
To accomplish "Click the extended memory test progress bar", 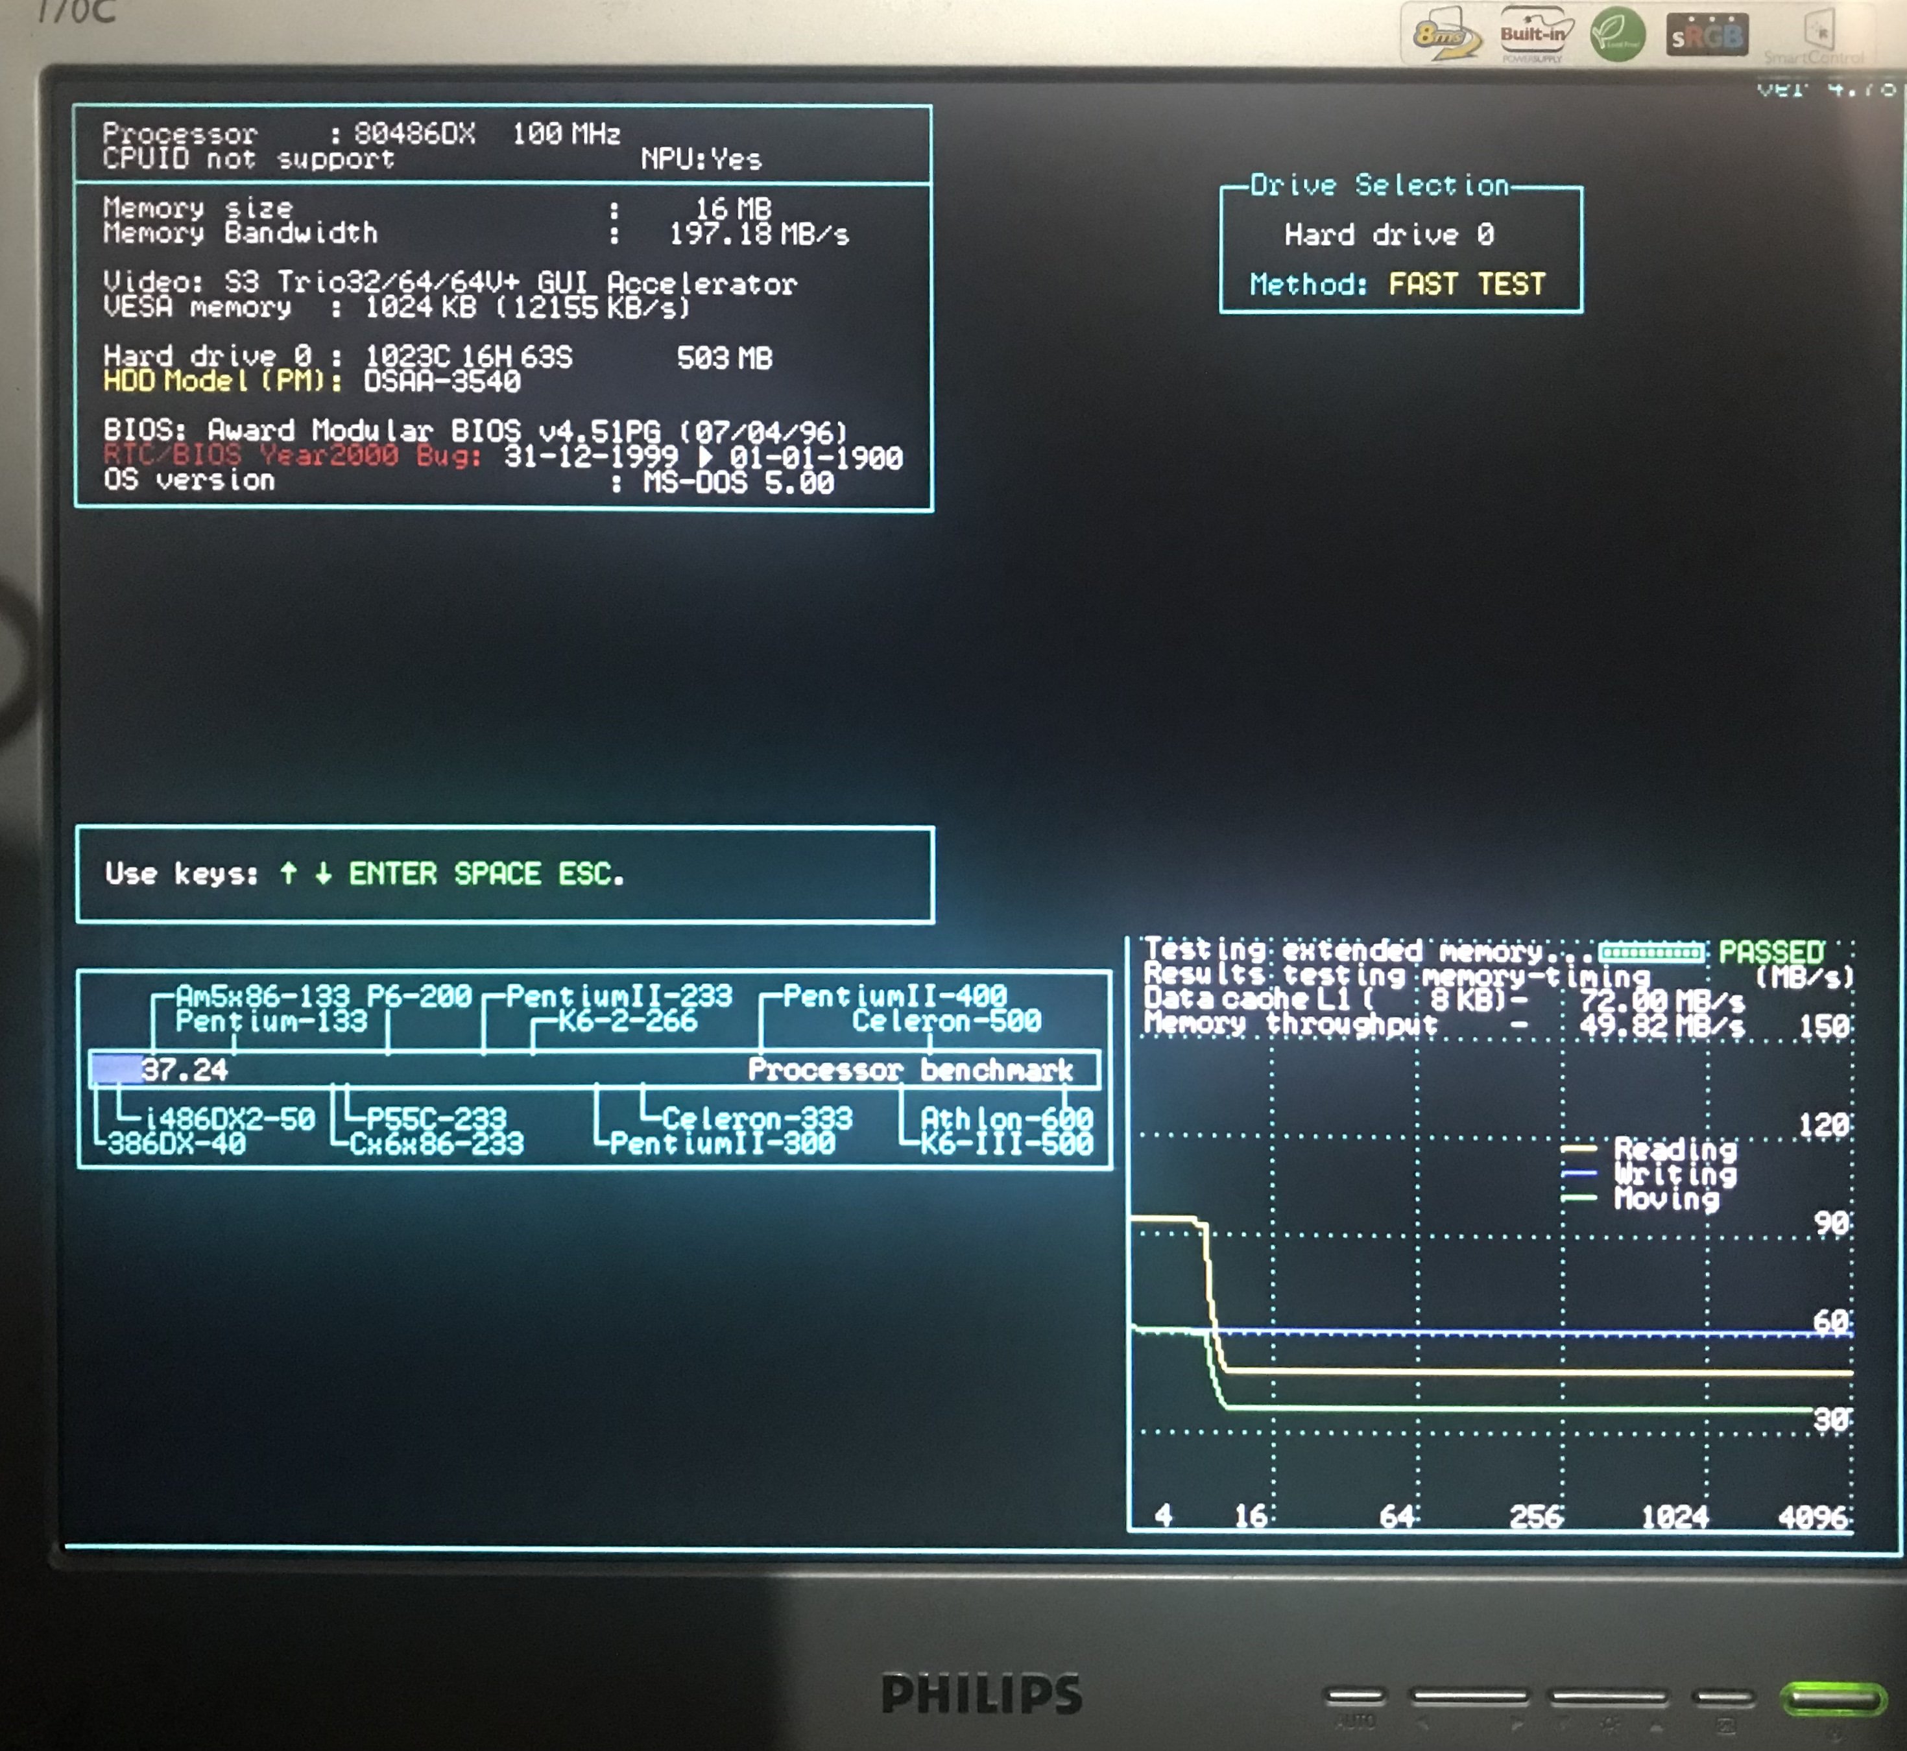I will pyautogui.click(x=1651, y=951).
